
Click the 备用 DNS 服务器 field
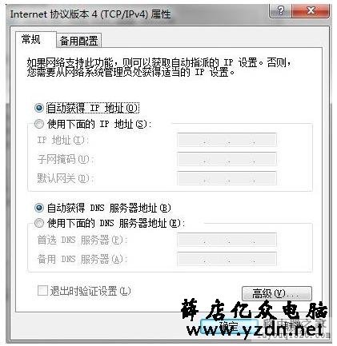227,259
